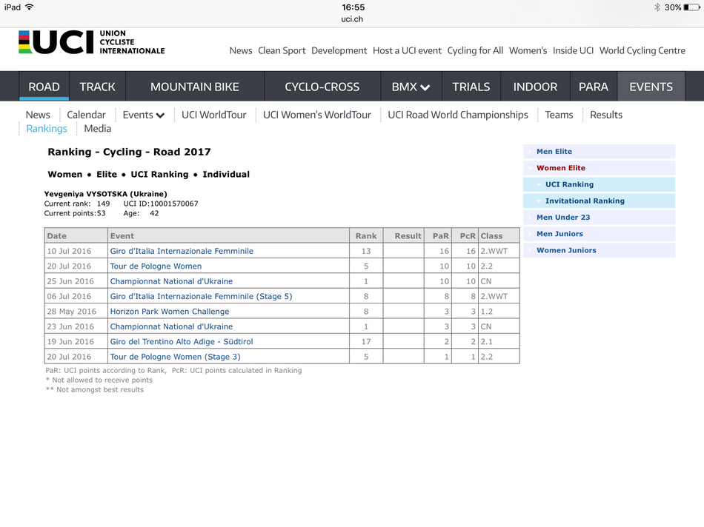This screenshot has height=527, width=704.
Task: Select rider name Yevgeniya VYSOTSKA (Ukraine)
Action: tap(105, 194)
